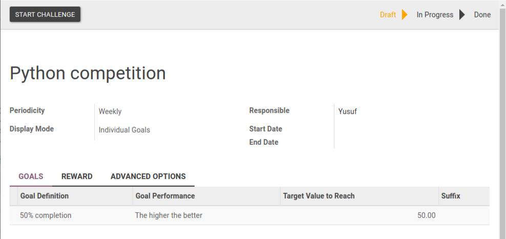The width and height of the screenshot is (506, 239).
Task: Open the REWARD tab
Action: click(x=77, y=177)
